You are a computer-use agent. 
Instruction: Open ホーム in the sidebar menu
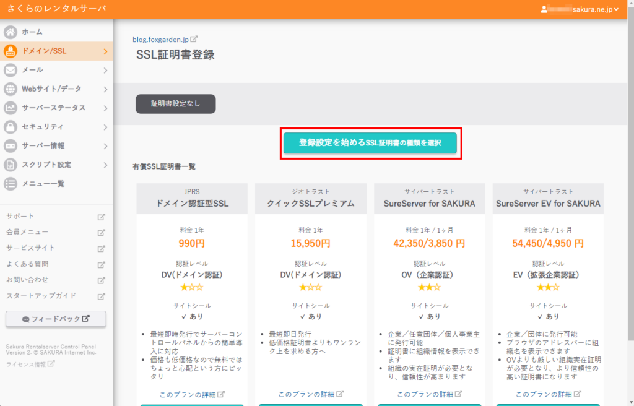pos(56,32)
